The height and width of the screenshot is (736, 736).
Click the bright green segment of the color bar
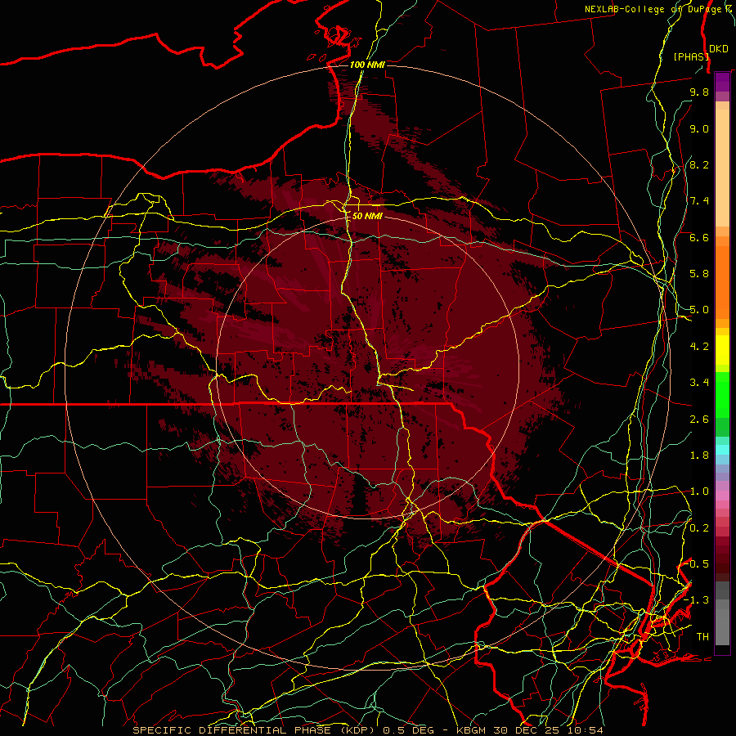pos(722,394)
